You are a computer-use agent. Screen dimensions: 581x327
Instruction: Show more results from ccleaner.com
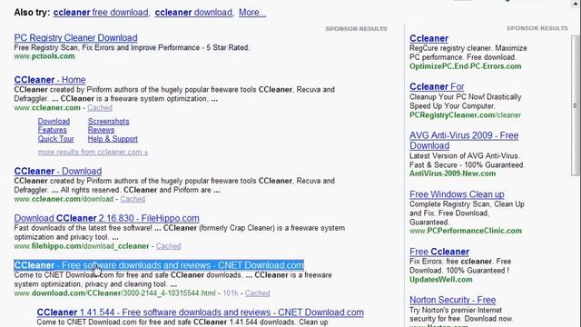(x=93, y=152)
